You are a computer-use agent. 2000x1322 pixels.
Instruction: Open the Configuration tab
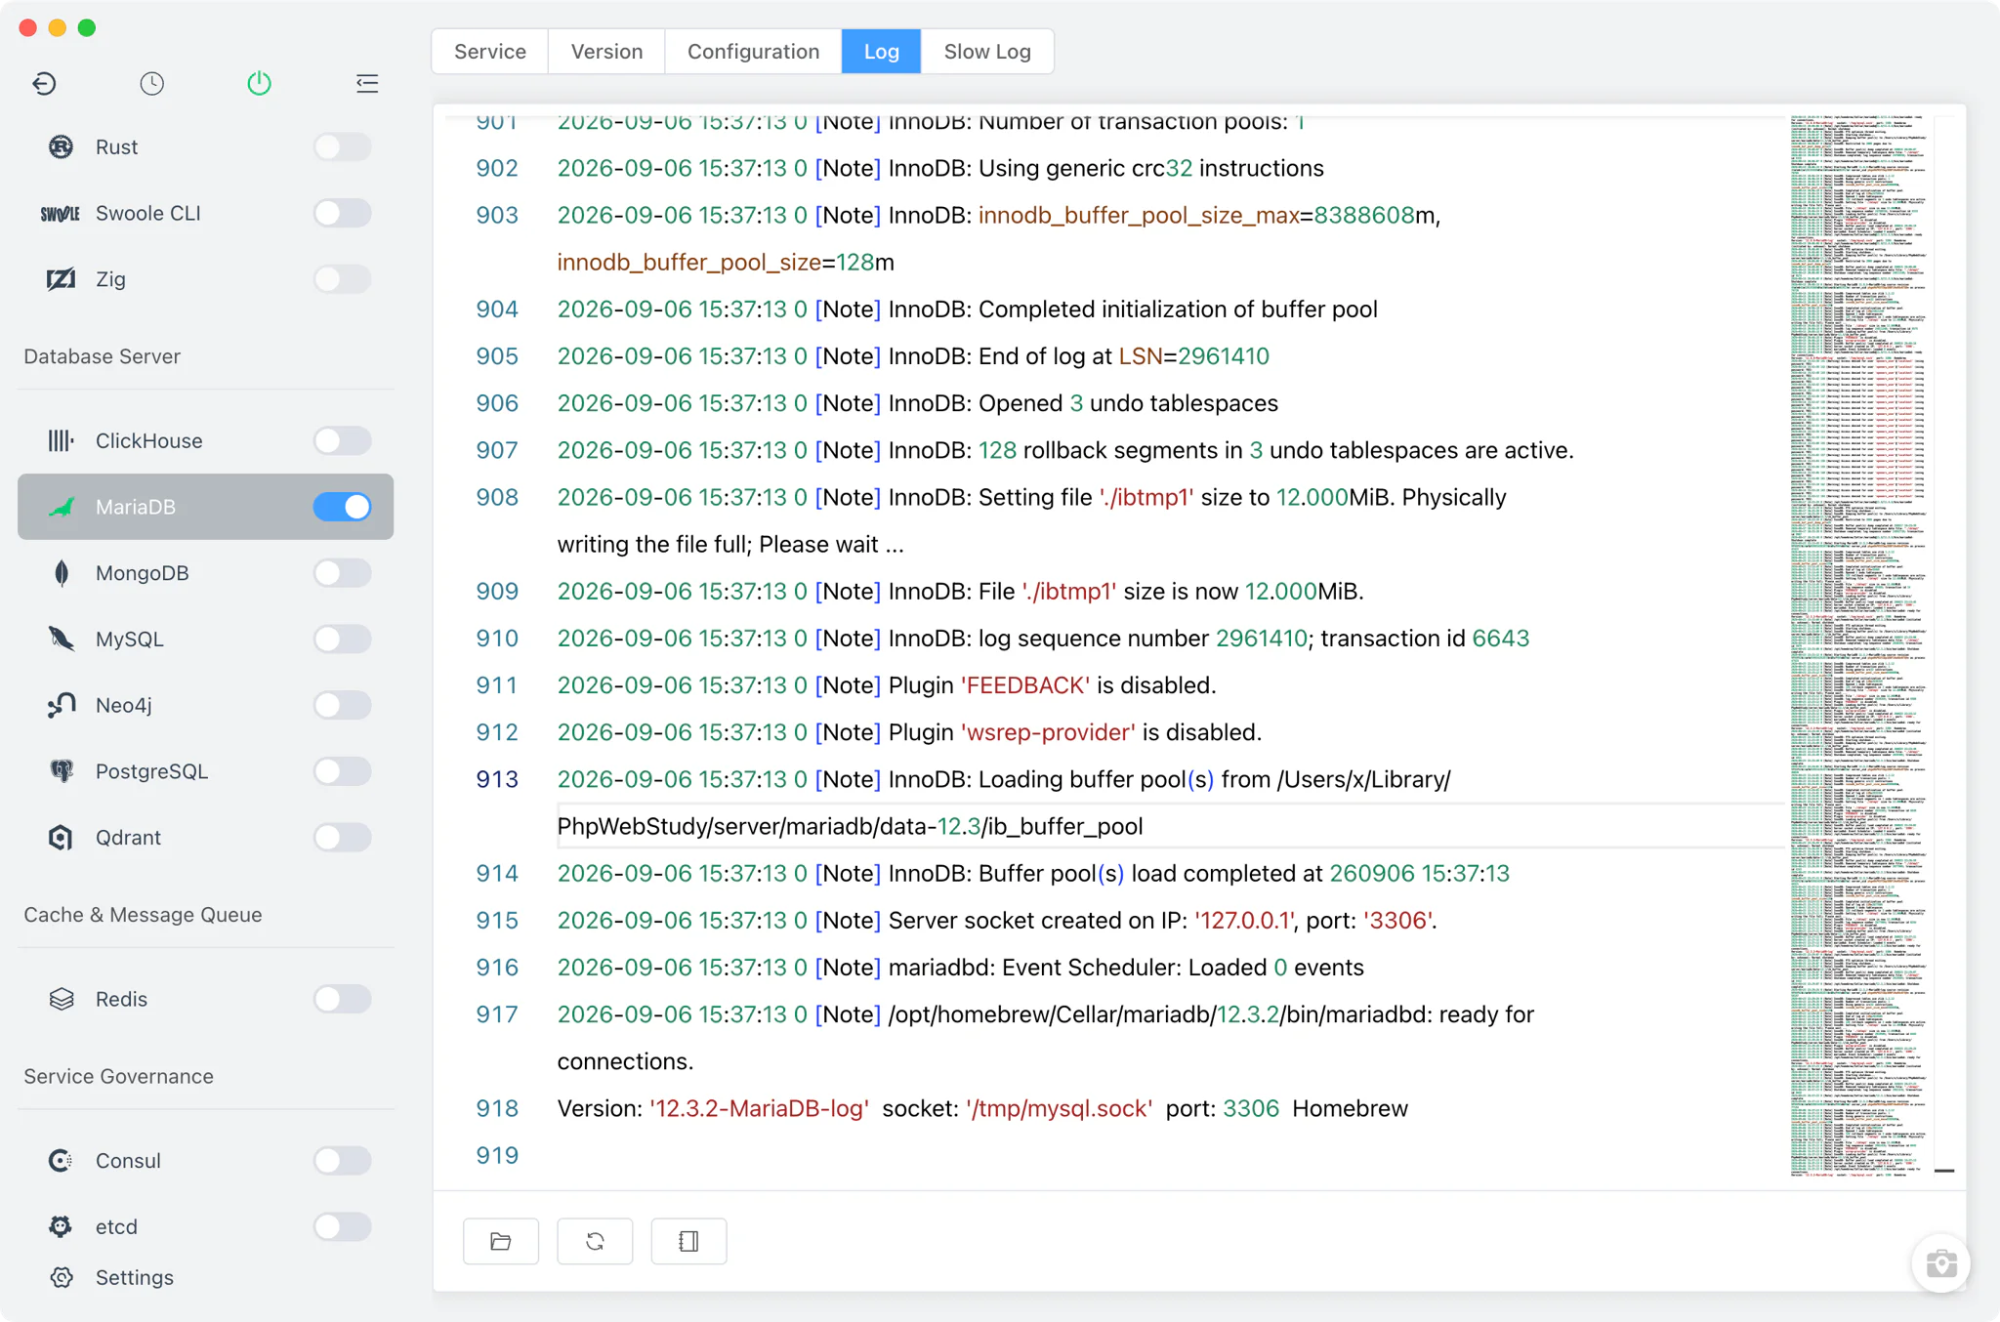(753, 52)
